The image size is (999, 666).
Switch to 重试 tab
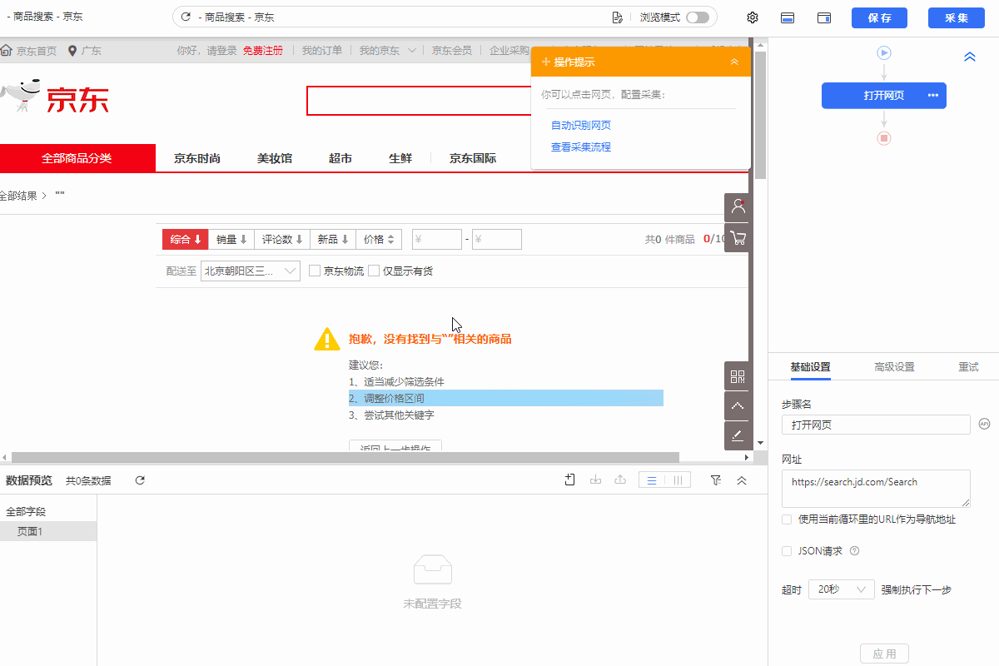point(968,367)
